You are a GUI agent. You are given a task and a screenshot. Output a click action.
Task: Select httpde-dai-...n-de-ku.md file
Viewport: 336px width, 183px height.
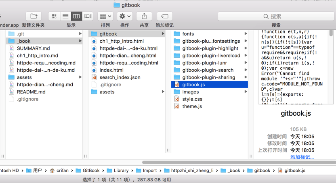point(44,70)
